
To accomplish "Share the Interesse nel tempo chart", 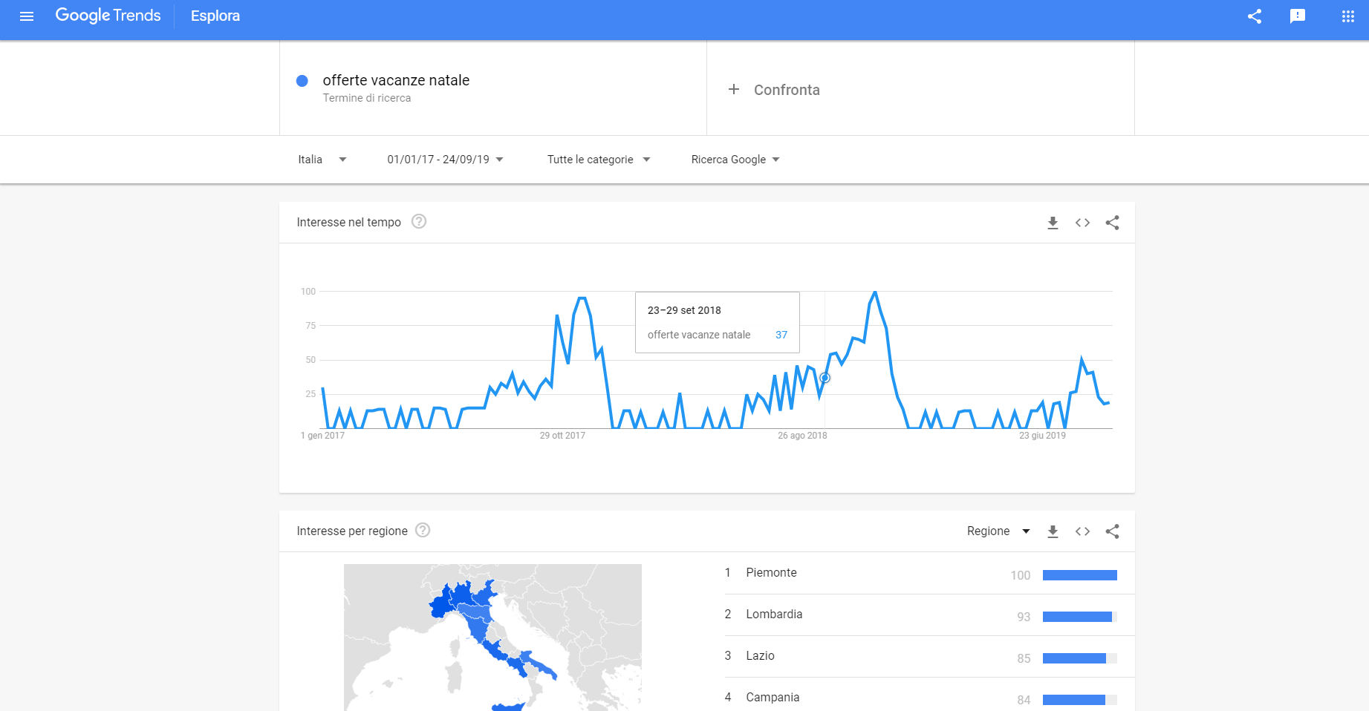I will tap(1112, 223).
